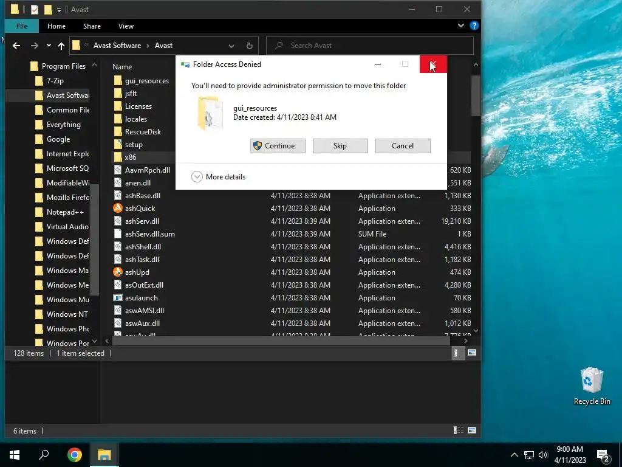The image size is (622, 467).
Task: Click Skip in the Folder Access Denied dialog
Action: 340,146
